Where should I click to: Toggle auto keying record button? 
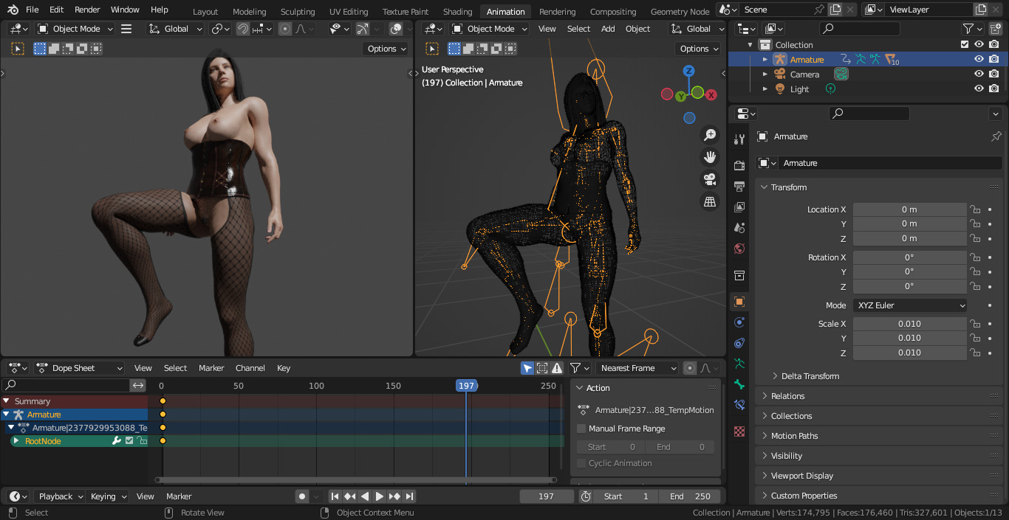pos(301,496)
